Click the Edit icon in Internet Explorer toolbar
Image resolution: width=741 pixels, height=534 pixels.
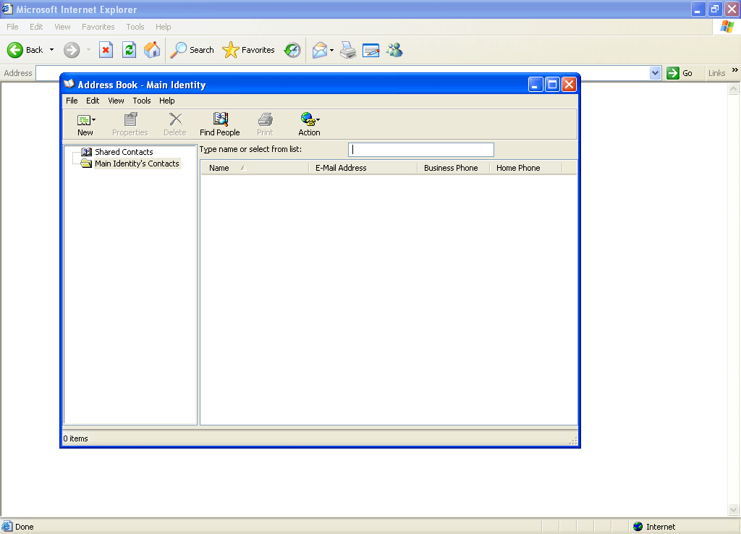371,50
